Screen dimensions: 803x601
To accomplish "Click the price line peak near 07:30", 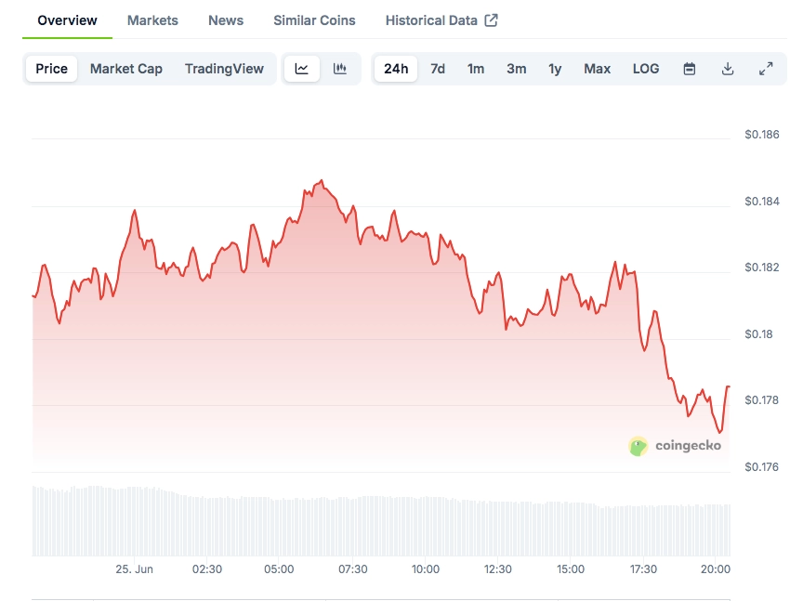I will click(322, 181).
